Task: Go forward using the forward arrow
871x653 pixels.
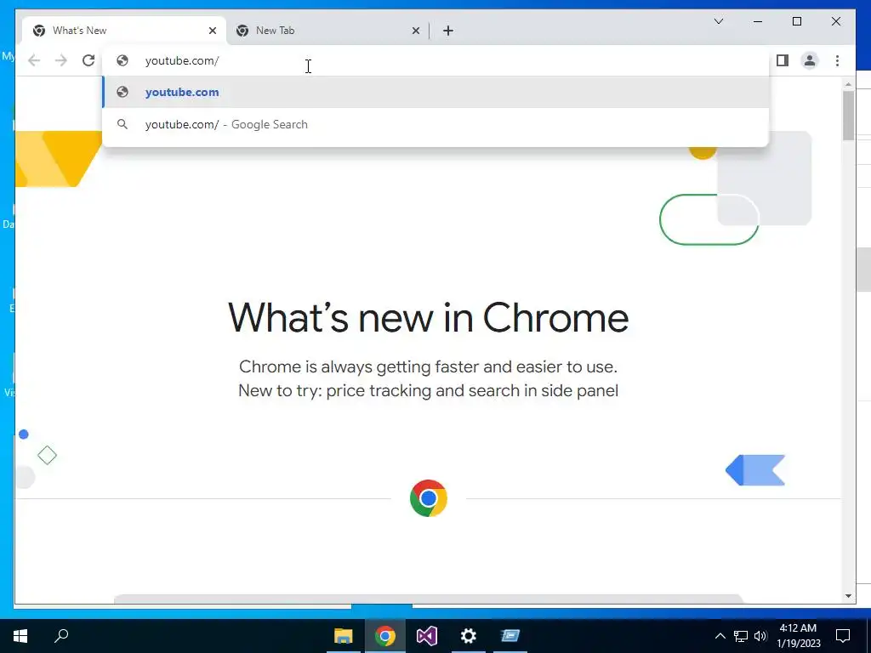Action: (x=61, y=60)
